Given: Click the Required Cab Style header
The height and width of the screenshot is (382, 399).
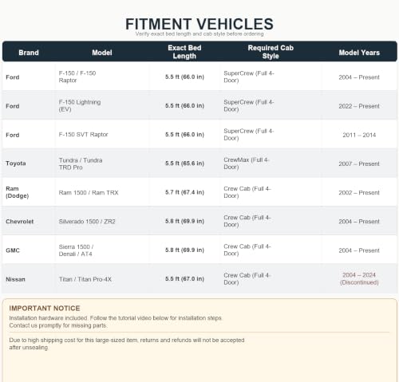Looking at the screenshot, I should click(271, 52).
